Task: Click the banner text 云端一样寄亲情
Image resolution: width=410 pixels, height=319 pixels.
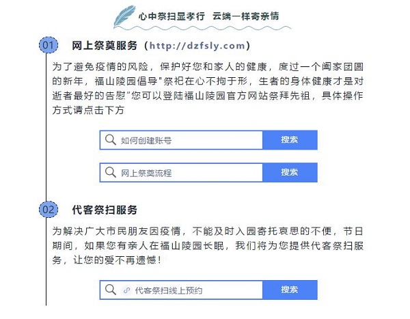Action: click(x=245, y=16)
